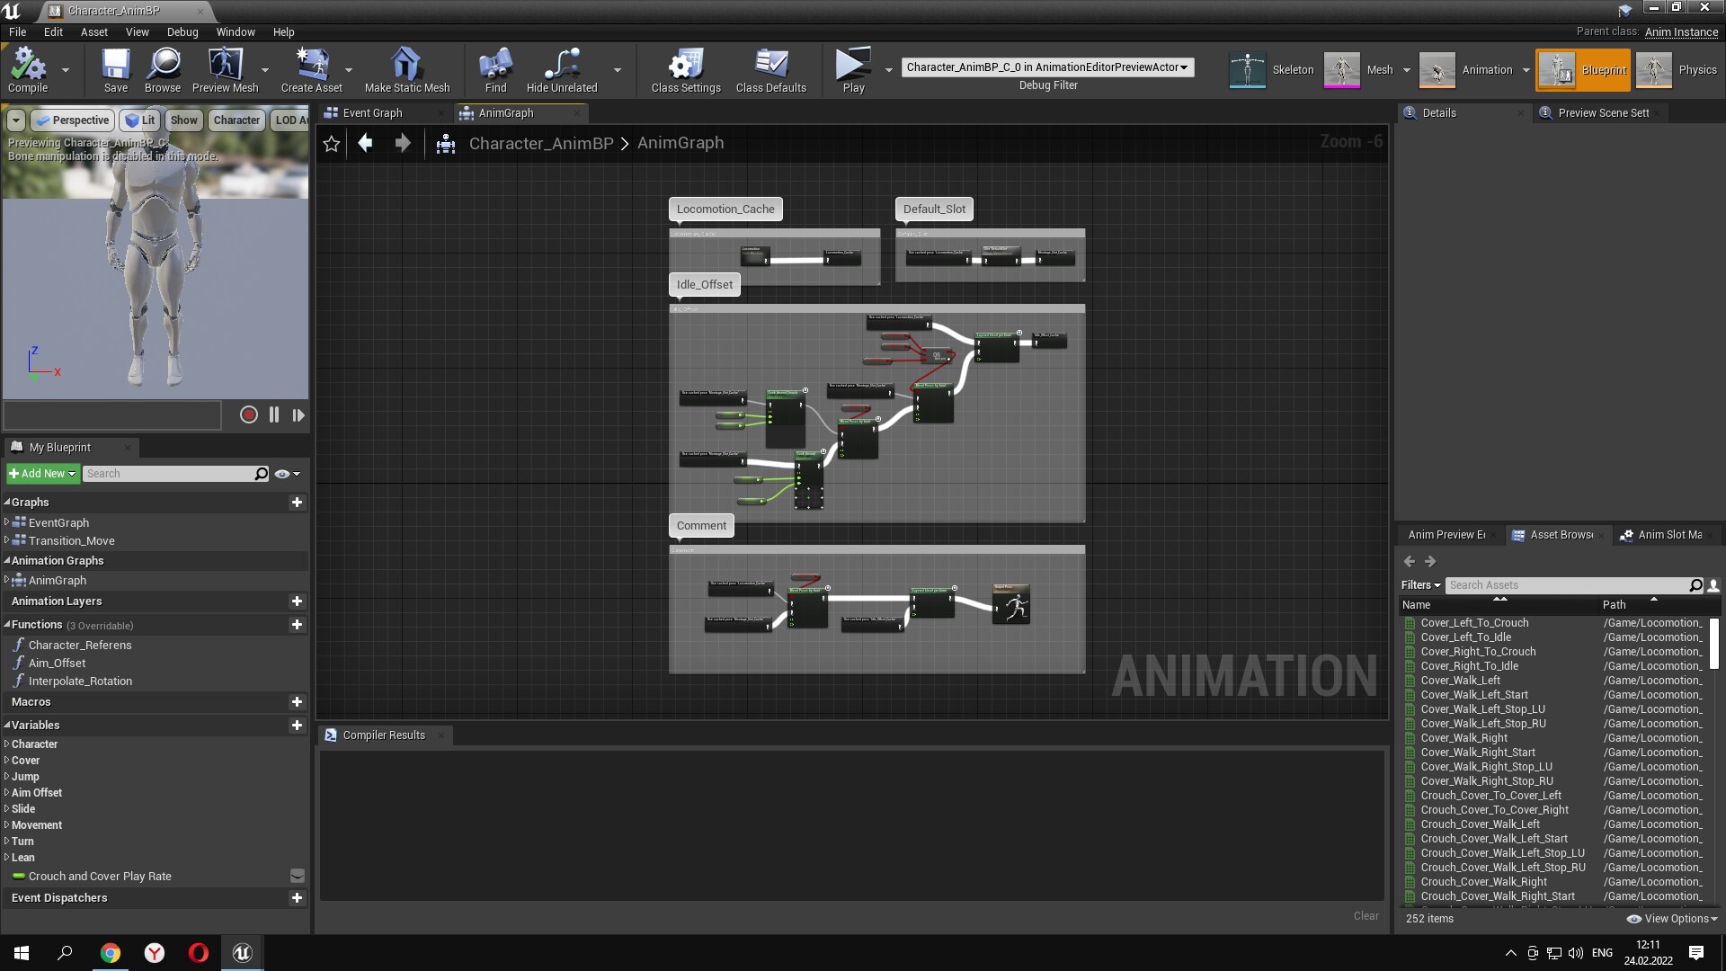Switch to the Event Graph tab
This screenshot has width=1726, height=971.
[372, 113]
